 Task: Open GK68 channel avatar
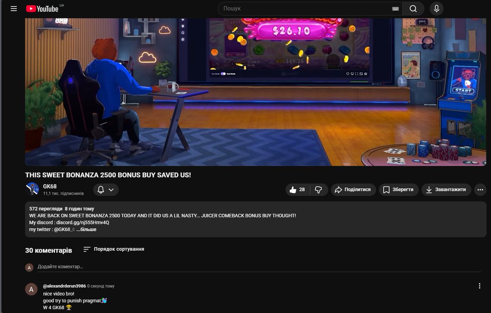point(32,189)
